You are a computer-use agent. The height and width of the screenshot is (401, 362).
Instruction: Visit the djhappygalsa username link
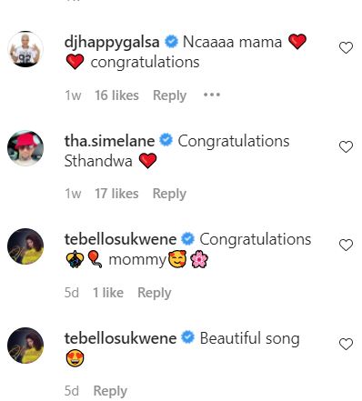click(112, 43)
